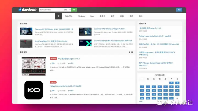The width and height of the screenshot is (198, 111).
Task: Focus the keyword search input field
Action: [51, 10]
